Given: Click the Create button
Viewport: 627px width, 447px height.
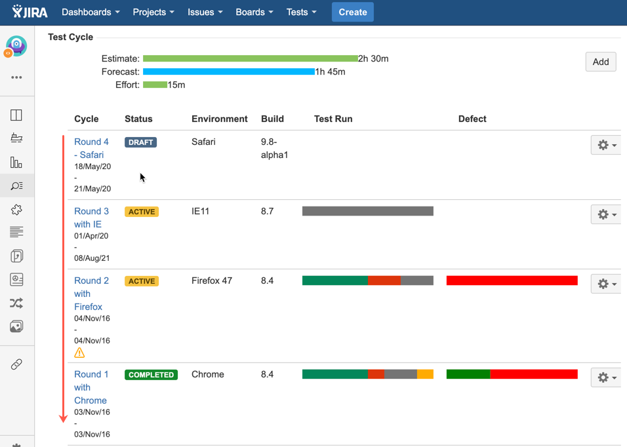Looking at the screenshot, I should 352,12.
